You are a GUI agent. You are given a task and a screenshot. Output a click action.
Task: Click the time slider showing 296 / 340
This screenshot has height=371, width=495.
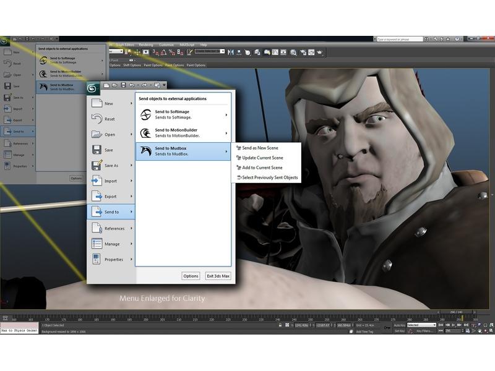click(456, 312)
